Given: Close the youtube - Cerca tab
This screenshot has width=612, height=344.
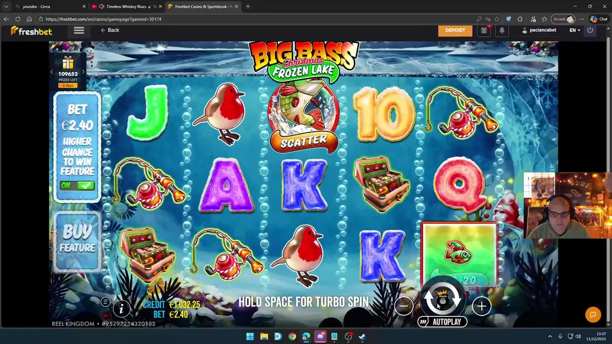Looking at the screenshot, I should [x=84, y=7].
